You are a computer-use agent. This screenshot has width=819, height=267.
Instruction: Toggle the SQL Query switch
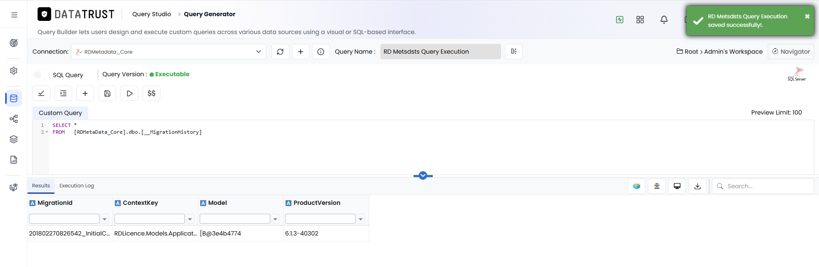(x=41, y=75)
